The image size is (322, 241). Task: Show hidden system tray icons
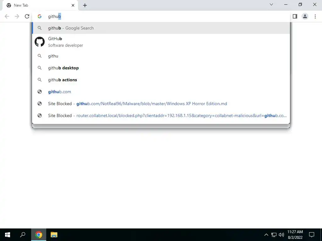point(266,235)
